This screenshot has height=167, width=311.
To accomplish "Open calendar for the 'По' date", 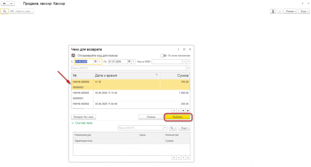I will (x=129, y=62).
